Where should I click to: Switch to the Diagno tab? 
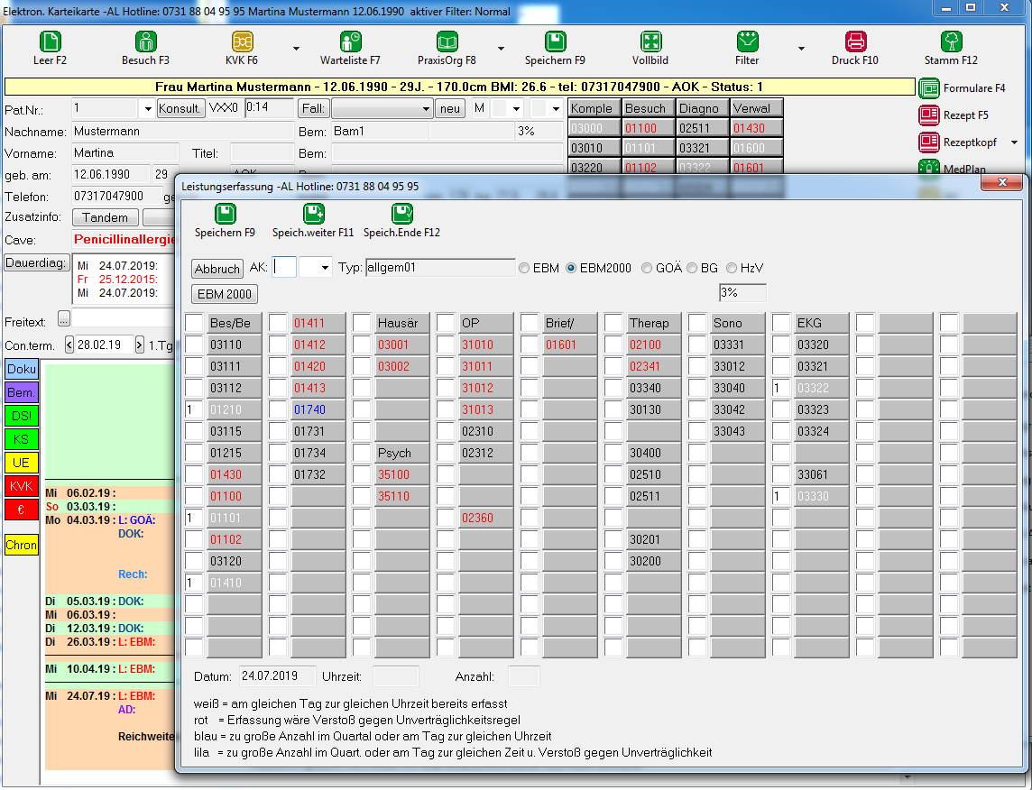(702, 108)
